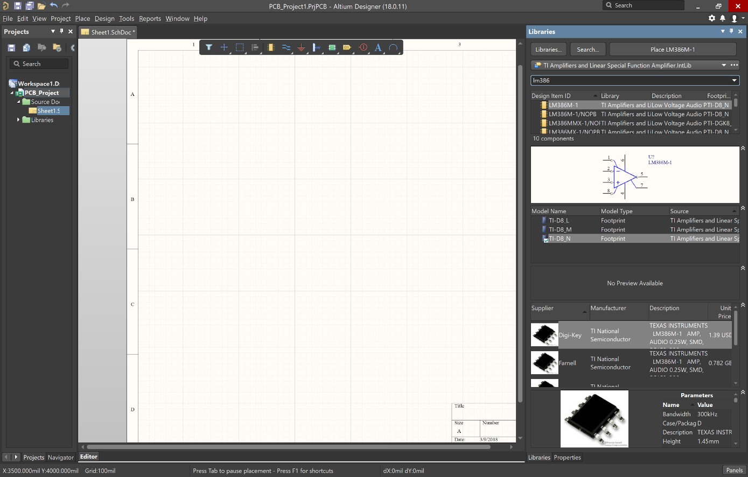This screenshot has height=477, width=748.
Task: Click the selection filter funnel icon
Action: [209, 47]
